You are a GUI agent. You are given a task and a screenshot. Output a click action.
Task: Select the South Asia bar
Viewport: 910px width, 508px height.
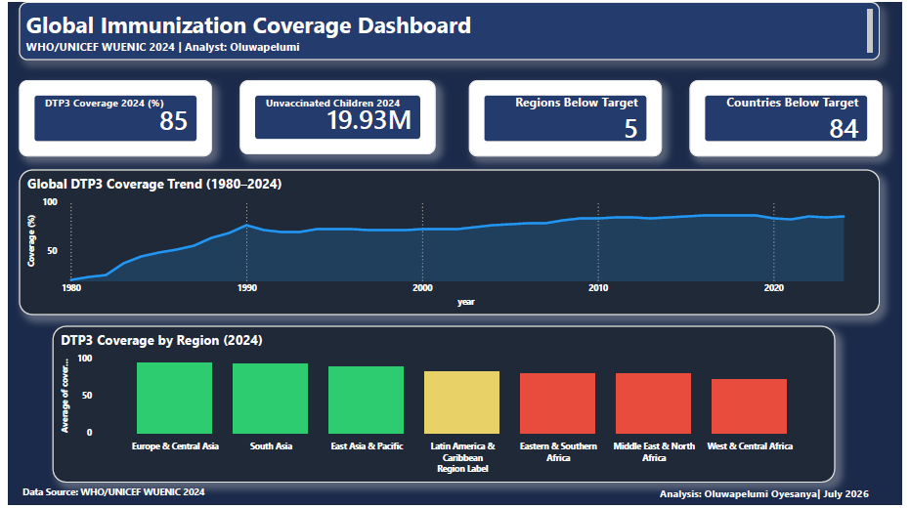271,399
